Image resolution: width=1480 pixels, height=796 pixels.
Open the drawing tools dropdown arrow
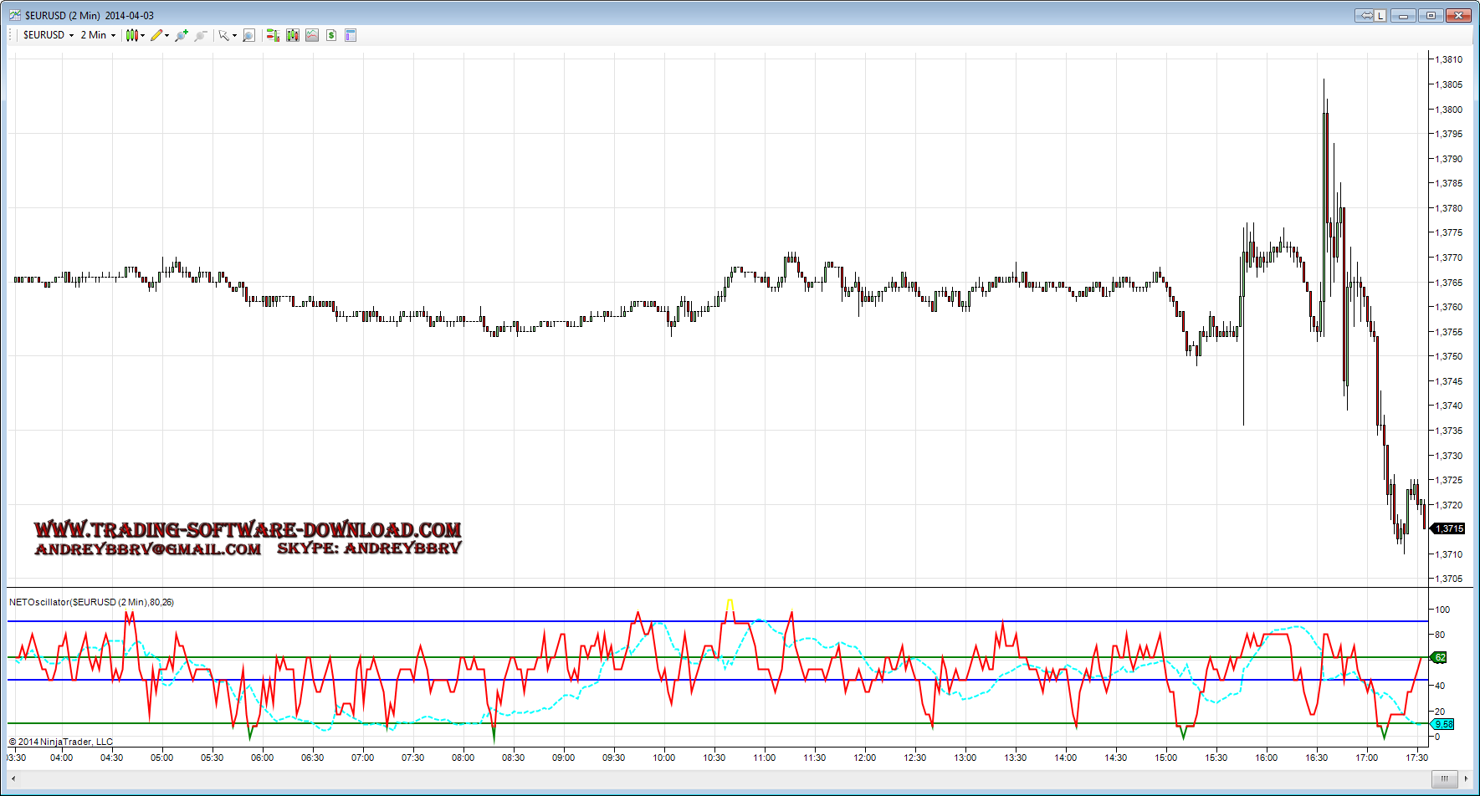click(x=167, y=35)
